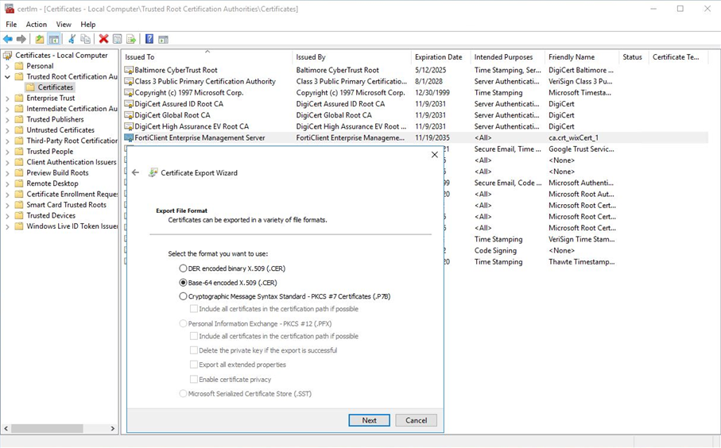Image resolution: width=721 pixels, height=448 pixels.
Task: Click Cancel in the export wizard
Action: 416,420
